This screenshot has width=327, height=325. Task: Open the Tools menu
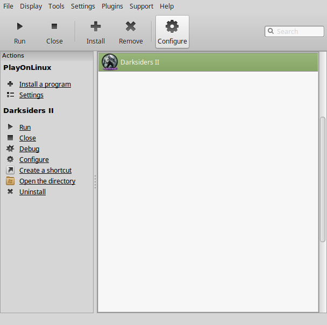click(56, 6)
